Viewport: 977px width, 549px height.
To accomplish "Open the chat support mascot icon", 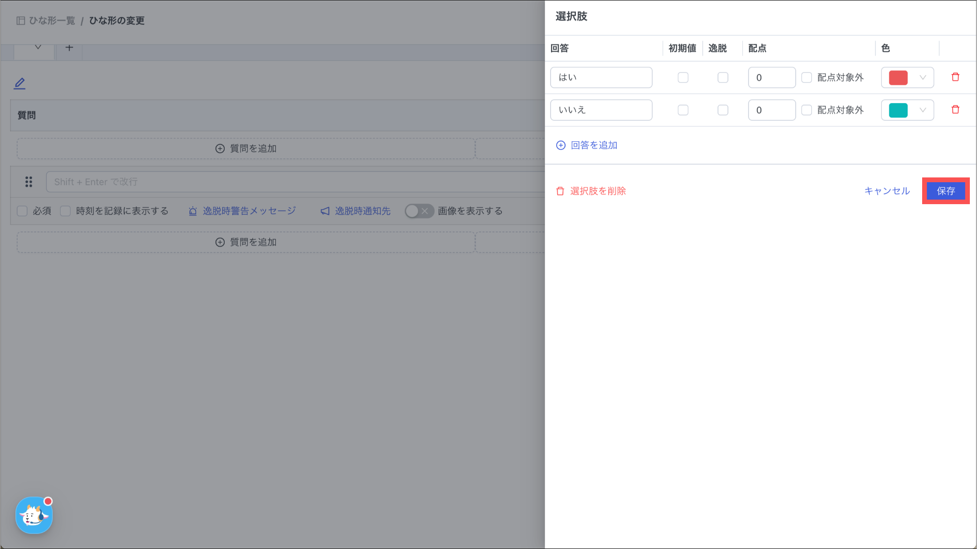I will click(x=34, y=515).
